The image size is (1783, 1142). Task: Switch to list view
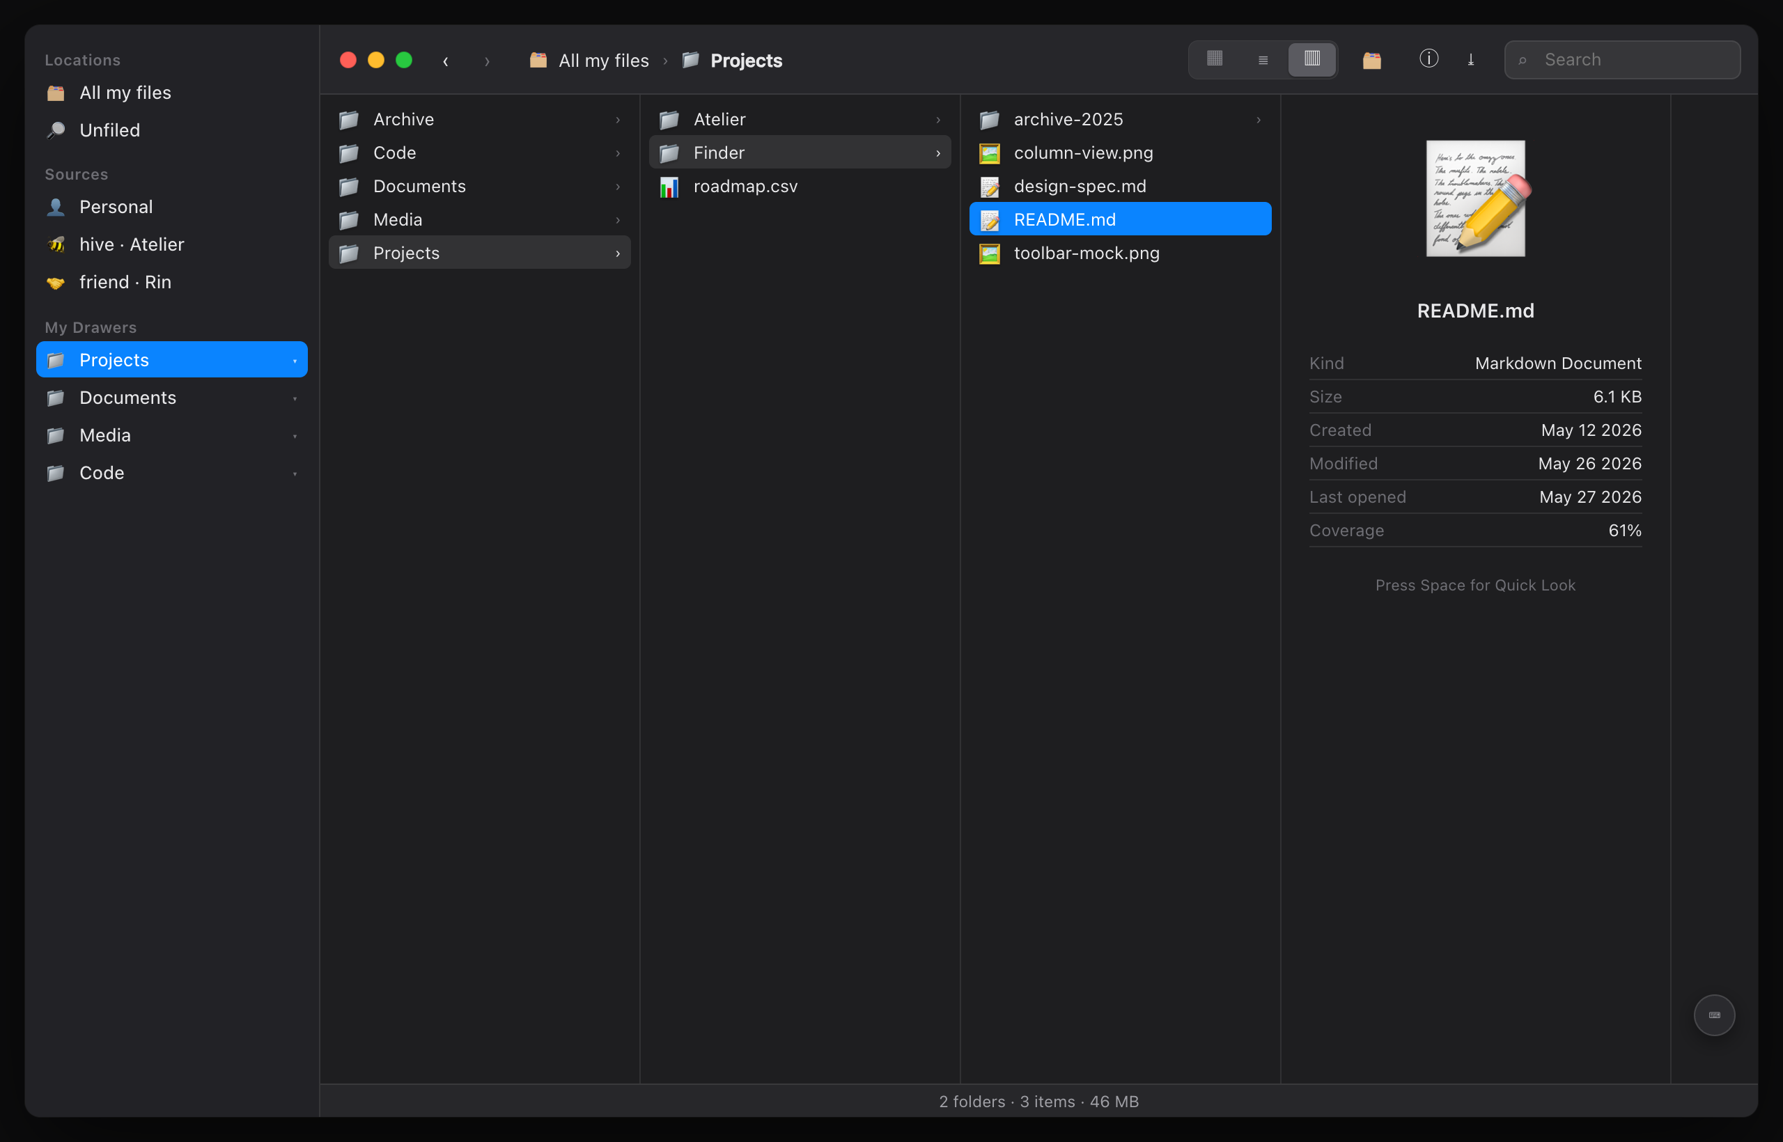1263,59
